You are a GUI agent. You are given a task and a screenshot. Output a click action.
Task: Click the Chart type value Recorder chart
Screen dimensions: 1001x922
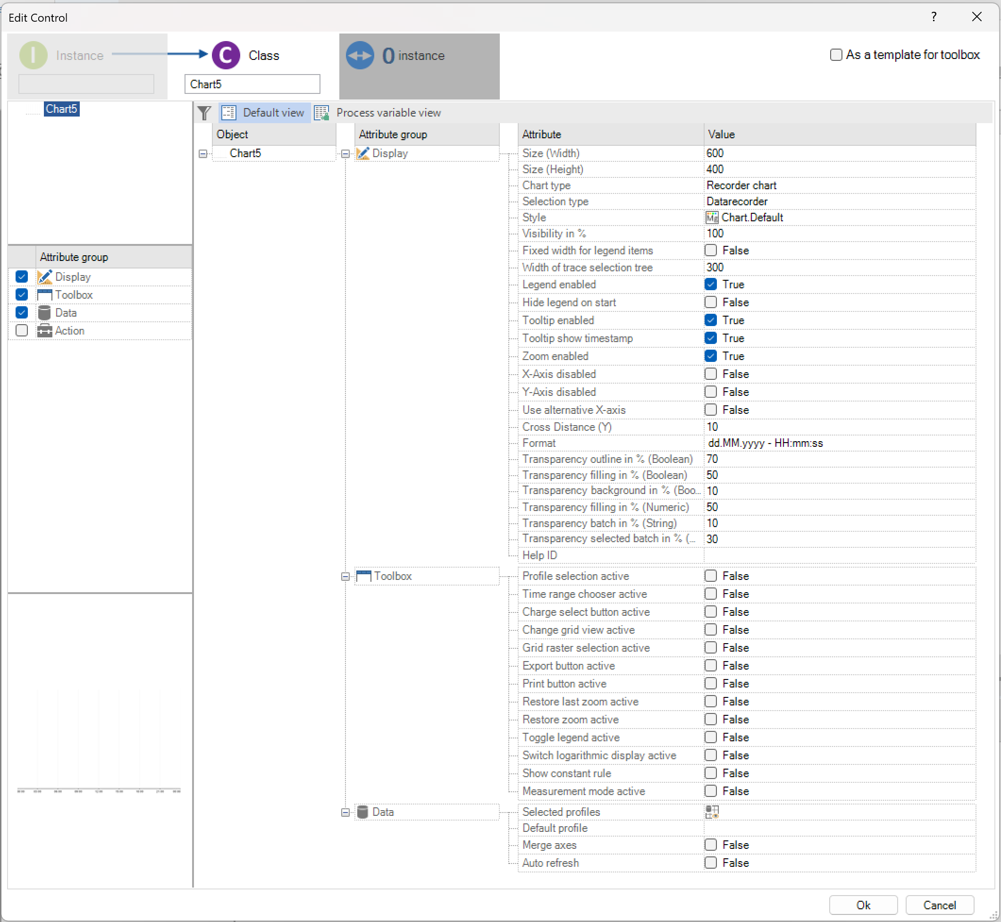[x=839, y=185]
